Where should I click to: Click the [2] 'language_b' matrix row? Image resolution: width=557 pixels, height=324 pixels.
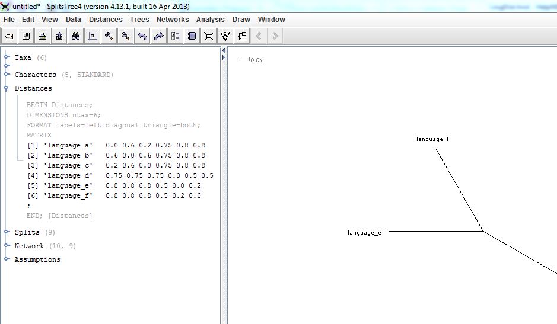[116, 155]
